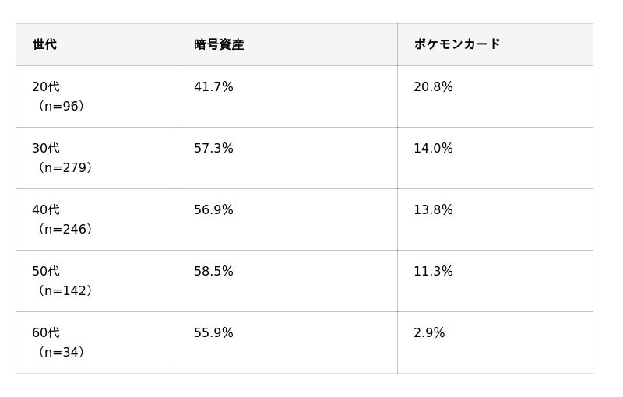Click the 56.9% cell for 40代
The height and width of the screenshot is (397, 623).
click(x=213, y=210)
